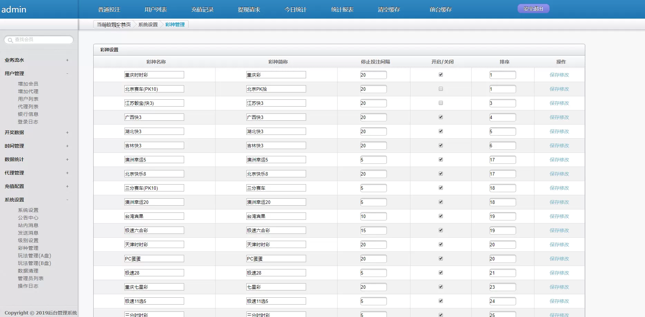Image resolution: width=645 pixels, height=317 pixels.
Task: Open the 提现请求 menu item
Action: (x=249, y=9)
